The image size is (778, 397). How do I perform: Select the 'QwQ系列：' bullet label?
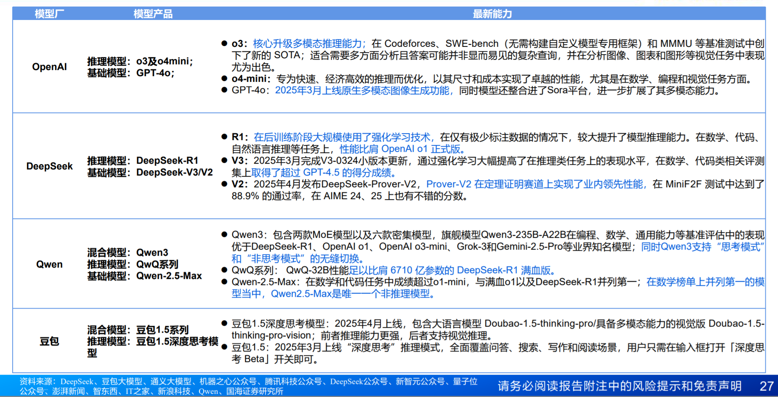tap(255, 270)
